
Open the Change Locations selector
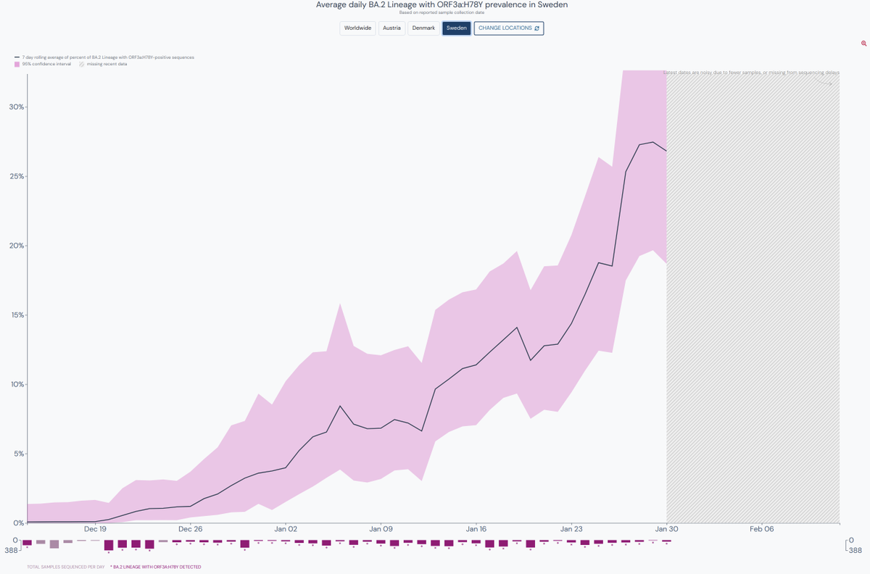pos(508,28)
